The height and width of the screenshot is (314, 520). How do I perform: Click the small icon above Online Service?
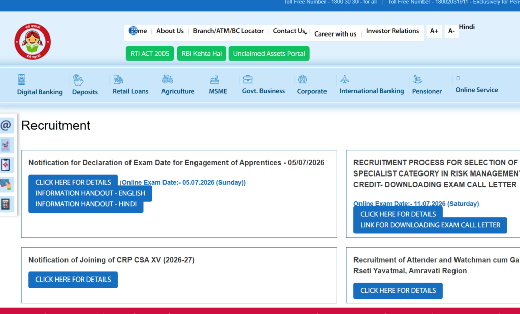458,79
